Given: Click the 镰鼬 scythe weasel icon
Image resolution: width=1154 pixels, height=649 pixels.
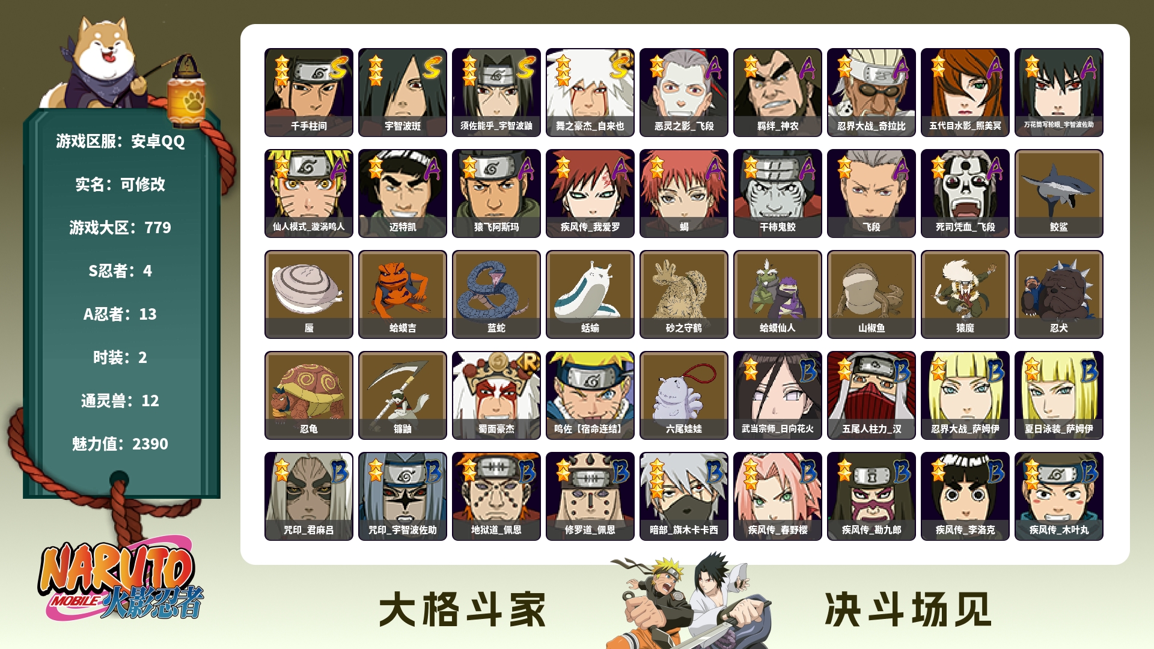Looking at the screenshot, I should pyautogui.click(x=403, y=395).
